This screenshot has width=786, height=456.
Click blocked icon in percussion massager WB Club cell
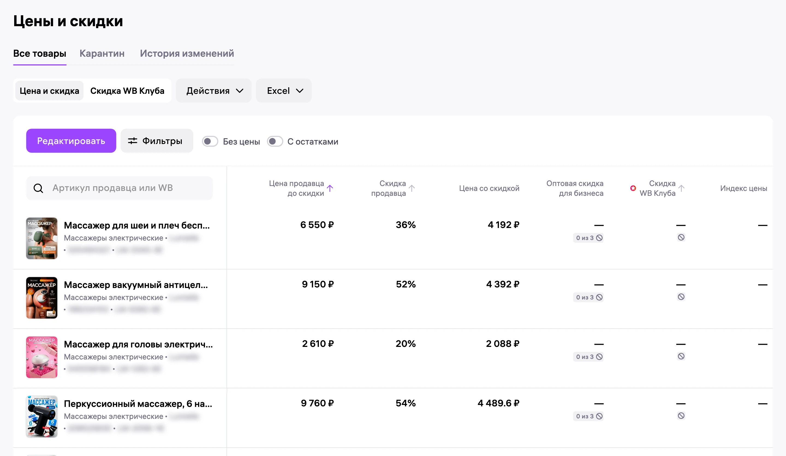(681, 416)
